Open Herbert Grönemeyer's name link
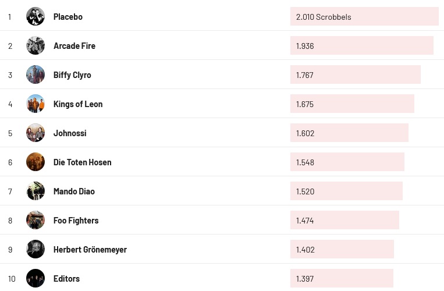 (90, 250)
